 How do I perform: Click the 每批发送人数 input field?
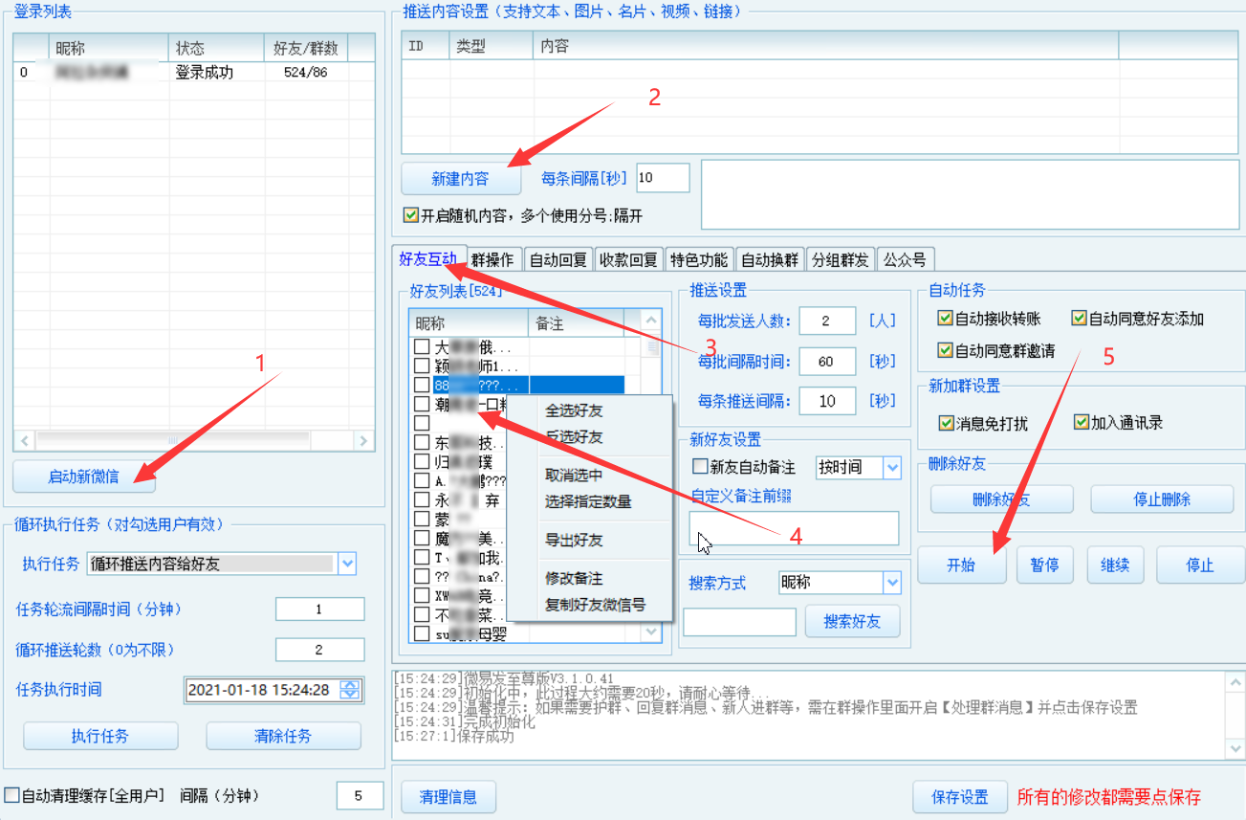(x=827, y=321)
